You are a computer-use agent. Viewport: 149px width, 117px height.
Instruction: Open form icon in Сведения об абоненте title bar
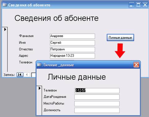click(5, 5)
